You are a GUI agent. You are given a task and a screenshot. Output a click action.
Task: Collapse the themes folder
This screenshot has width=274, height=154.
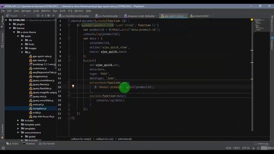pyautogui.click(x=10, y=28)
